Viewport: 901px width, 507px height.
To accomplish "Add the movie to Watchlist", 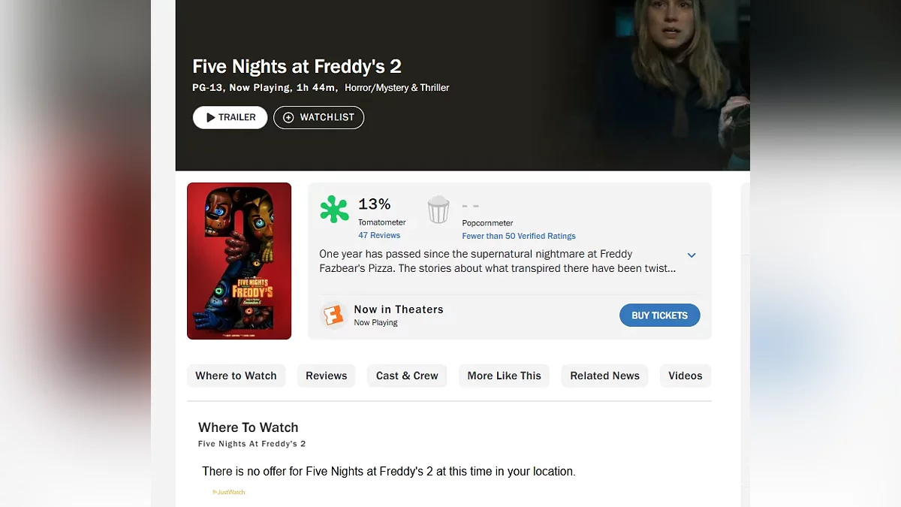I will point(318,118).
